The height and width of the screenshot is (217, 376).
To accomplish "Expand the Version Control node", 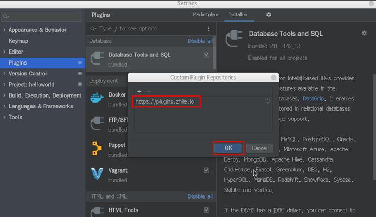I will pos(4,74).
